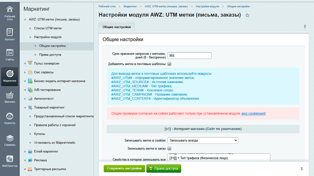This screenshot has width=314, height=176.
Task: Click the Срок хранения запросов input field
Action: click(x=189, y=56)
